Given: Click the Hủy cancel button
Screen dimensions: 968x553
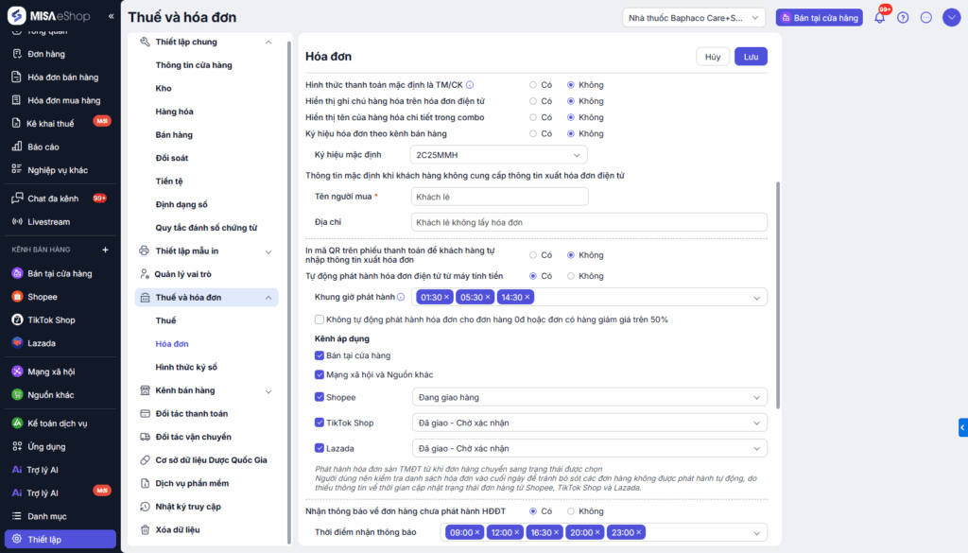Looking at the screenshot, I should click(712, 57).
